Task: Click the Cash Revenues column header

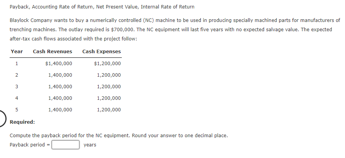Action: coord(52,52)
